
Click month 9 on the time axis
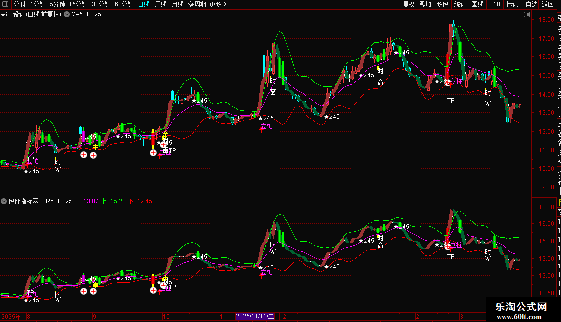(x=94, y=316)
